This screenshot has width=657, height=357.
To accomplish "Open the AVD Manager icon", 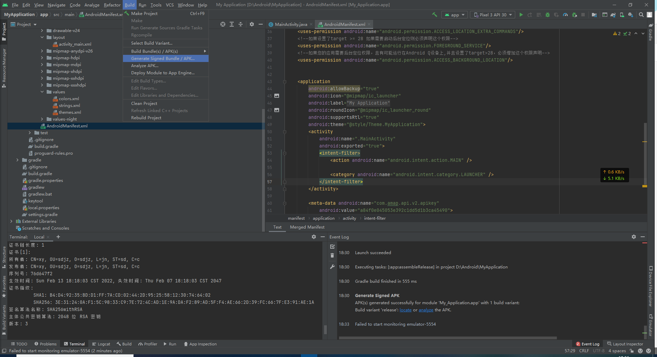I will (622, 15).
